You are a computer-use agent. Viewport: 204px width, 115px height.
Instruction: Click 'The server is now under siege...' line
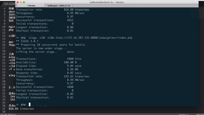41,48
